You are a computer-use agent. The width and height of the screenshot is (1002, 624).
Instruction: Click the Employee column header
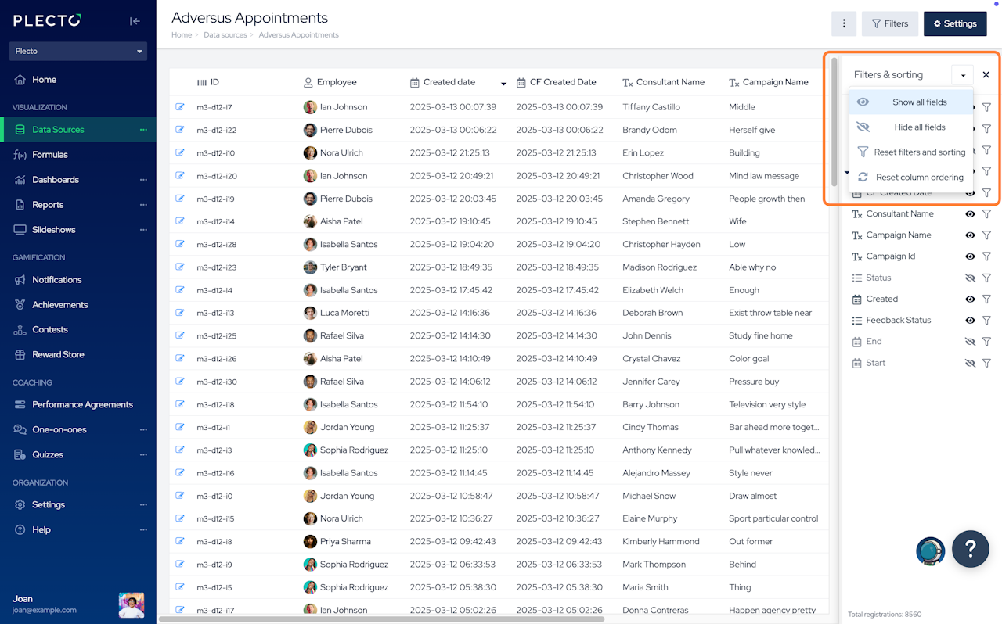(x=337, y=82)
